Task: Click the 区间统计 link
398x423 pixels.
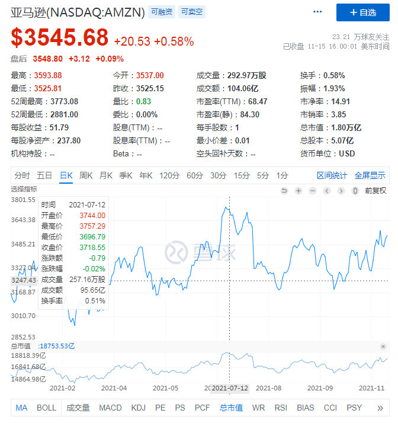Action: pyautogui.click(x=332, y=175)
